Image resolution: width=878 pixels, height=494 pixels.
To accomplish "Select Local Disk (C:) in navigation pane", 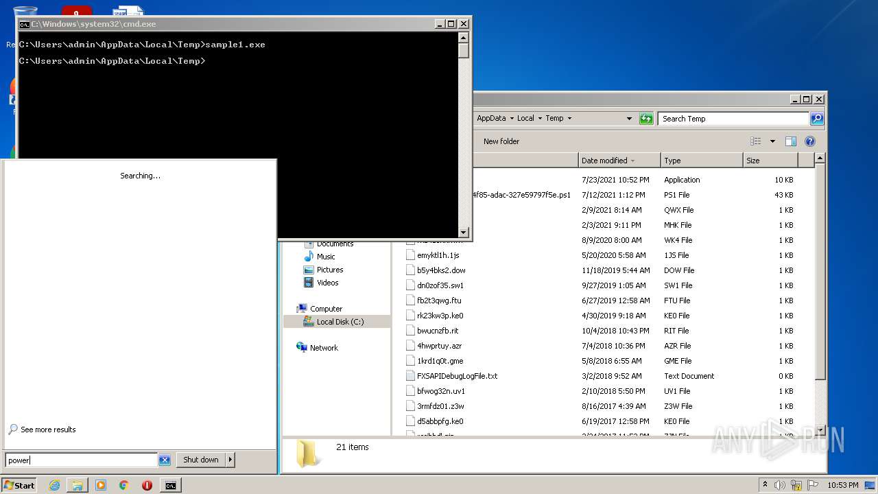I will point(340,322).
